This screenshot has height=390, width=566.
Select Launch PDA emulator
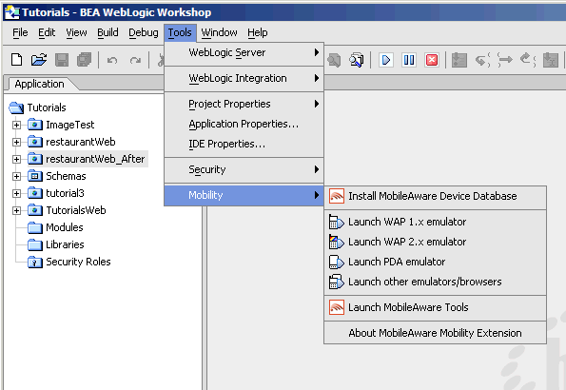point(436,262)
